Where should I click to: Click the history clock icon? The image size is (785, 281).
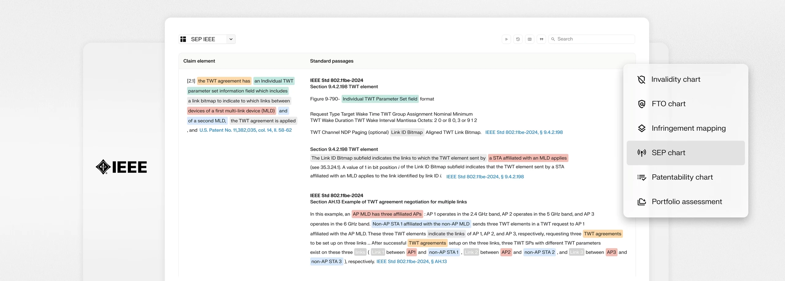(518, 39)
